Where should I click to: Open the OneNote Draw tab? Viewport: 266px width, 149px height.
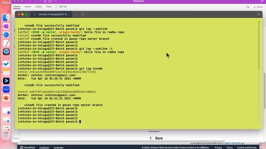39,7
